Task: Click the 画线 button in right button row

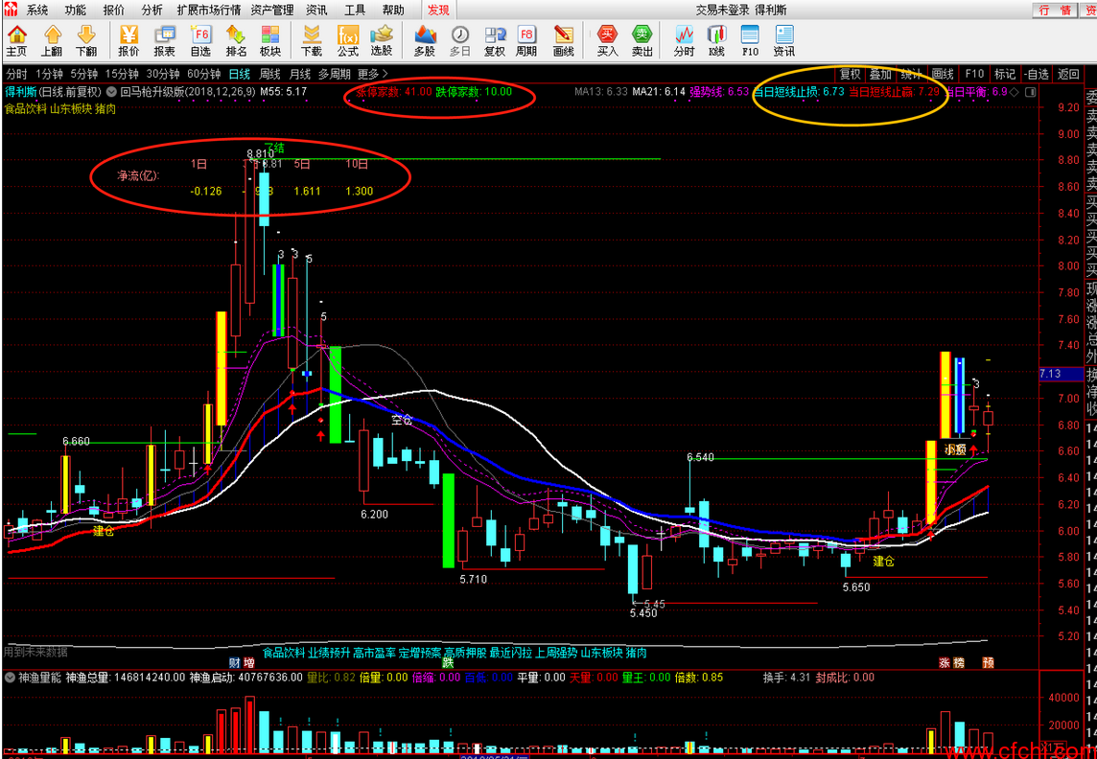Action: pos(943,74)
